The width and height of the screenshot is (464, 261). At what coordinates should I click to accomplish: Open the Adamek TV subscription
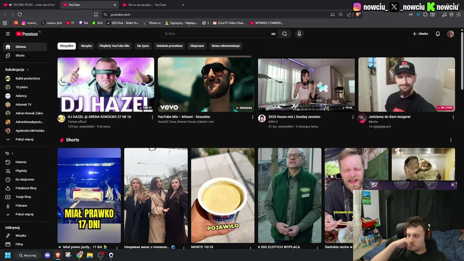click(x=25, y=104)
